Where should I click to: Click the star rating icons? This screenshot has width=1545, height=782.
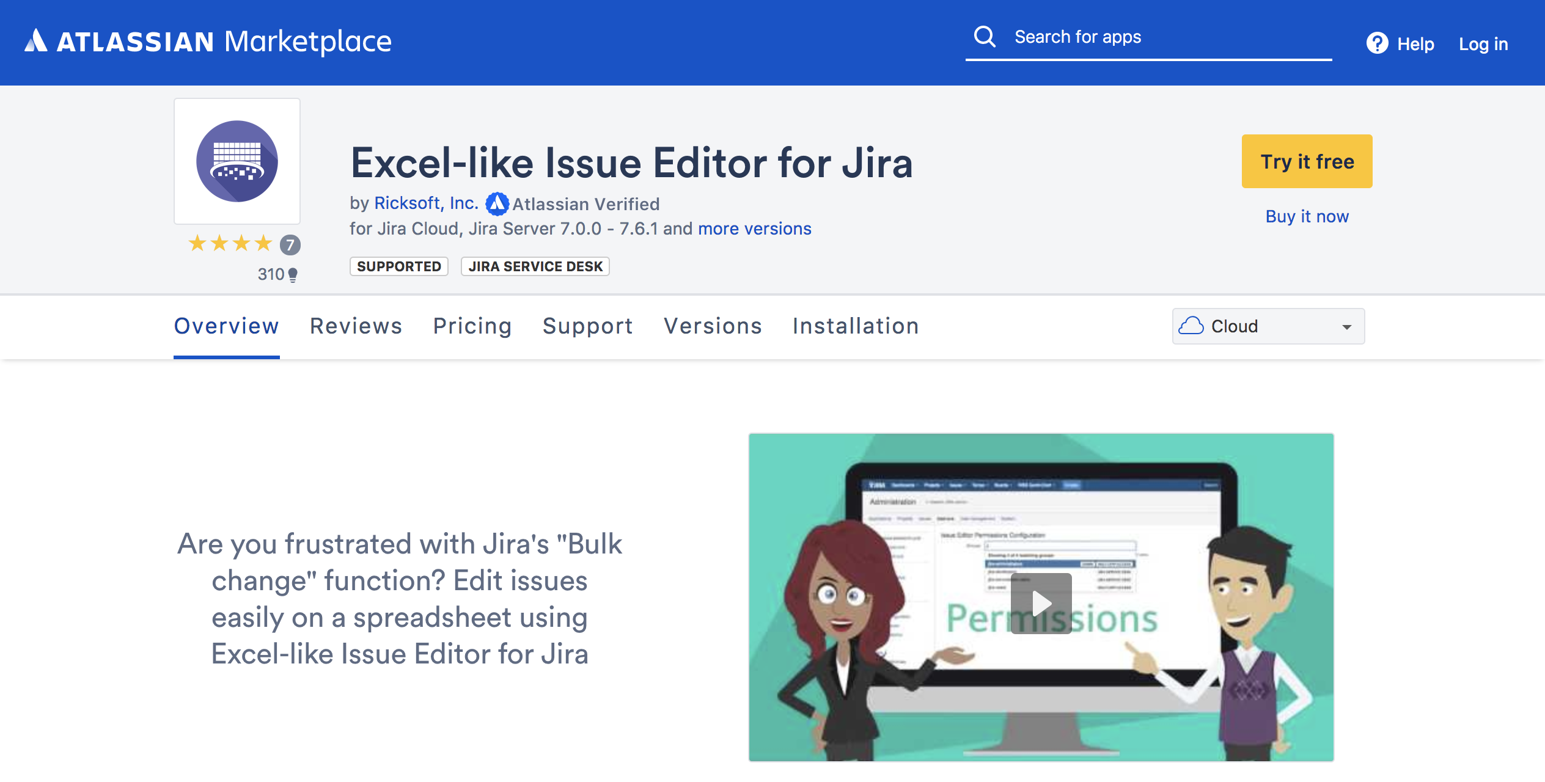230,244
